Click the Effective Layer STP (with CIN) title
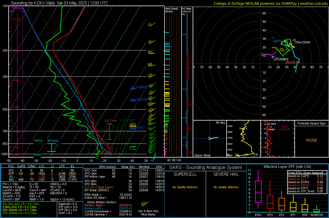 click(287, 167)
